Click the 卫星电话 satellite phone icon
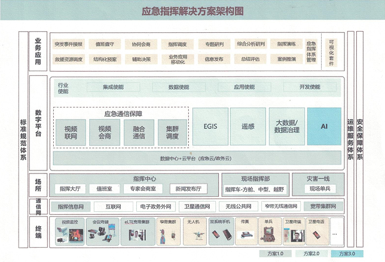385x262 pixels. pos(315,234)
